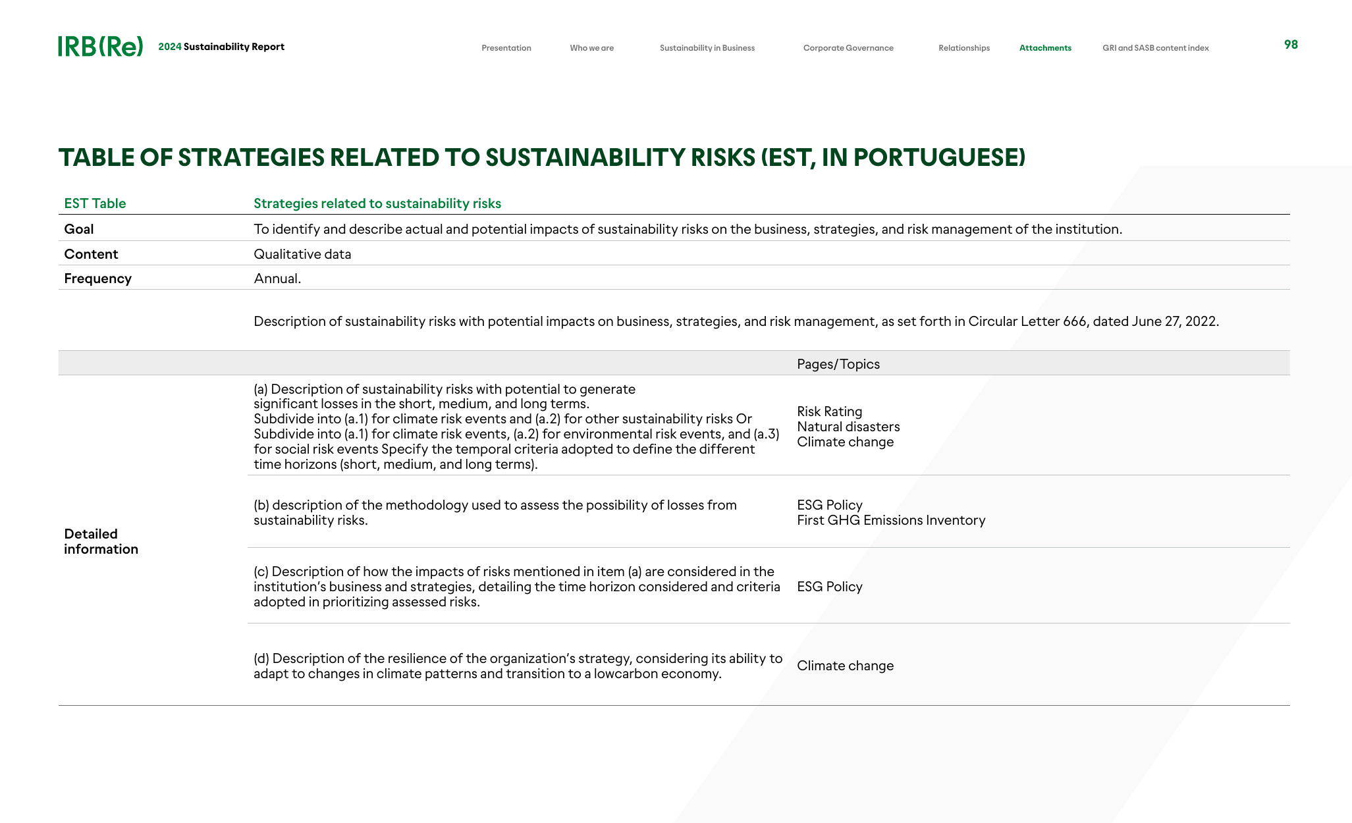1352x823 pixels.
Task: Click 'ESG Policy' in item (c) row
Action: pyautogui.click(x=829, y=587)
